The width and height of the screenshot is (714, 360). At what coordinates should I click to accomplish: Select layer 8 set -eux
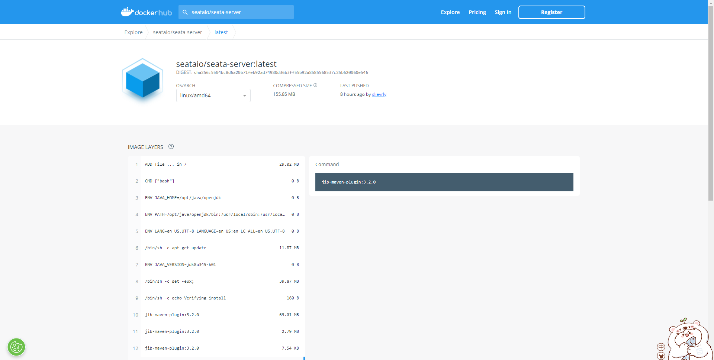[216, 281]
